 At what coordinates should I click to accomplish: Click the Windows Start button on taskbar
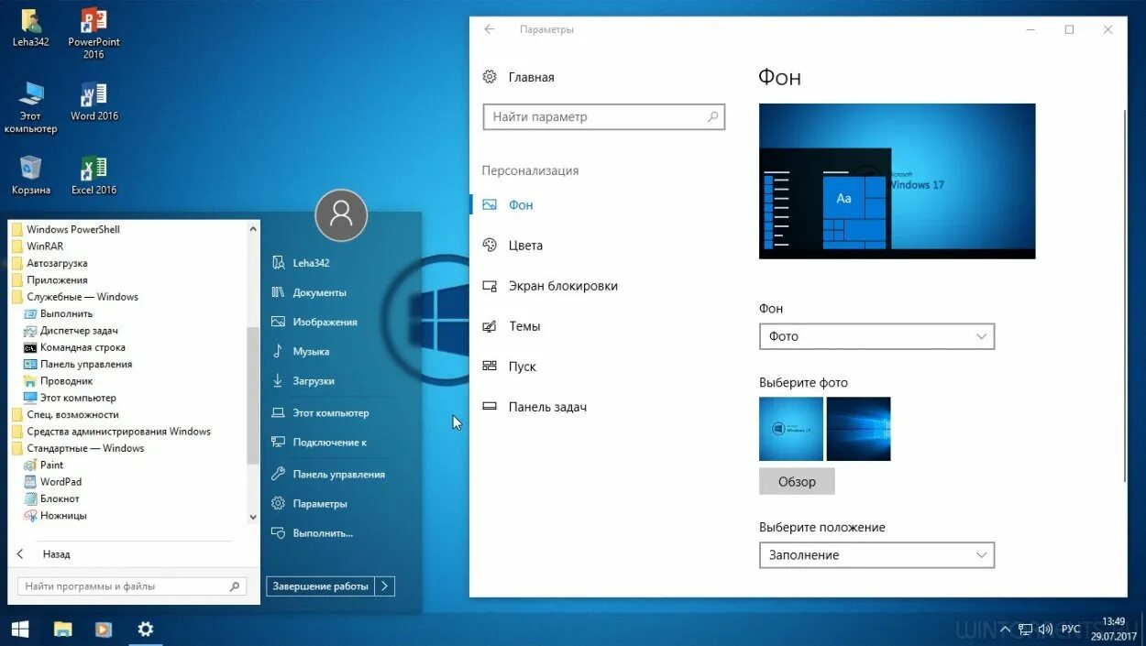point(19,630)
